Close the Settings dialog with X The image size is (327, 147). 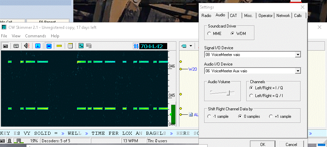tap(302, 7)
